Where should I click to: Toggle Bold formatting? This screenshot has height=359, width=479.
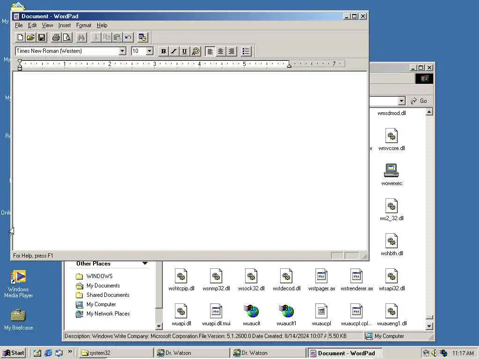coord(163,51)
